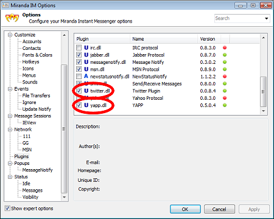Select IEView under Message Sessions
274x219 pixels.
coord(29,123)
